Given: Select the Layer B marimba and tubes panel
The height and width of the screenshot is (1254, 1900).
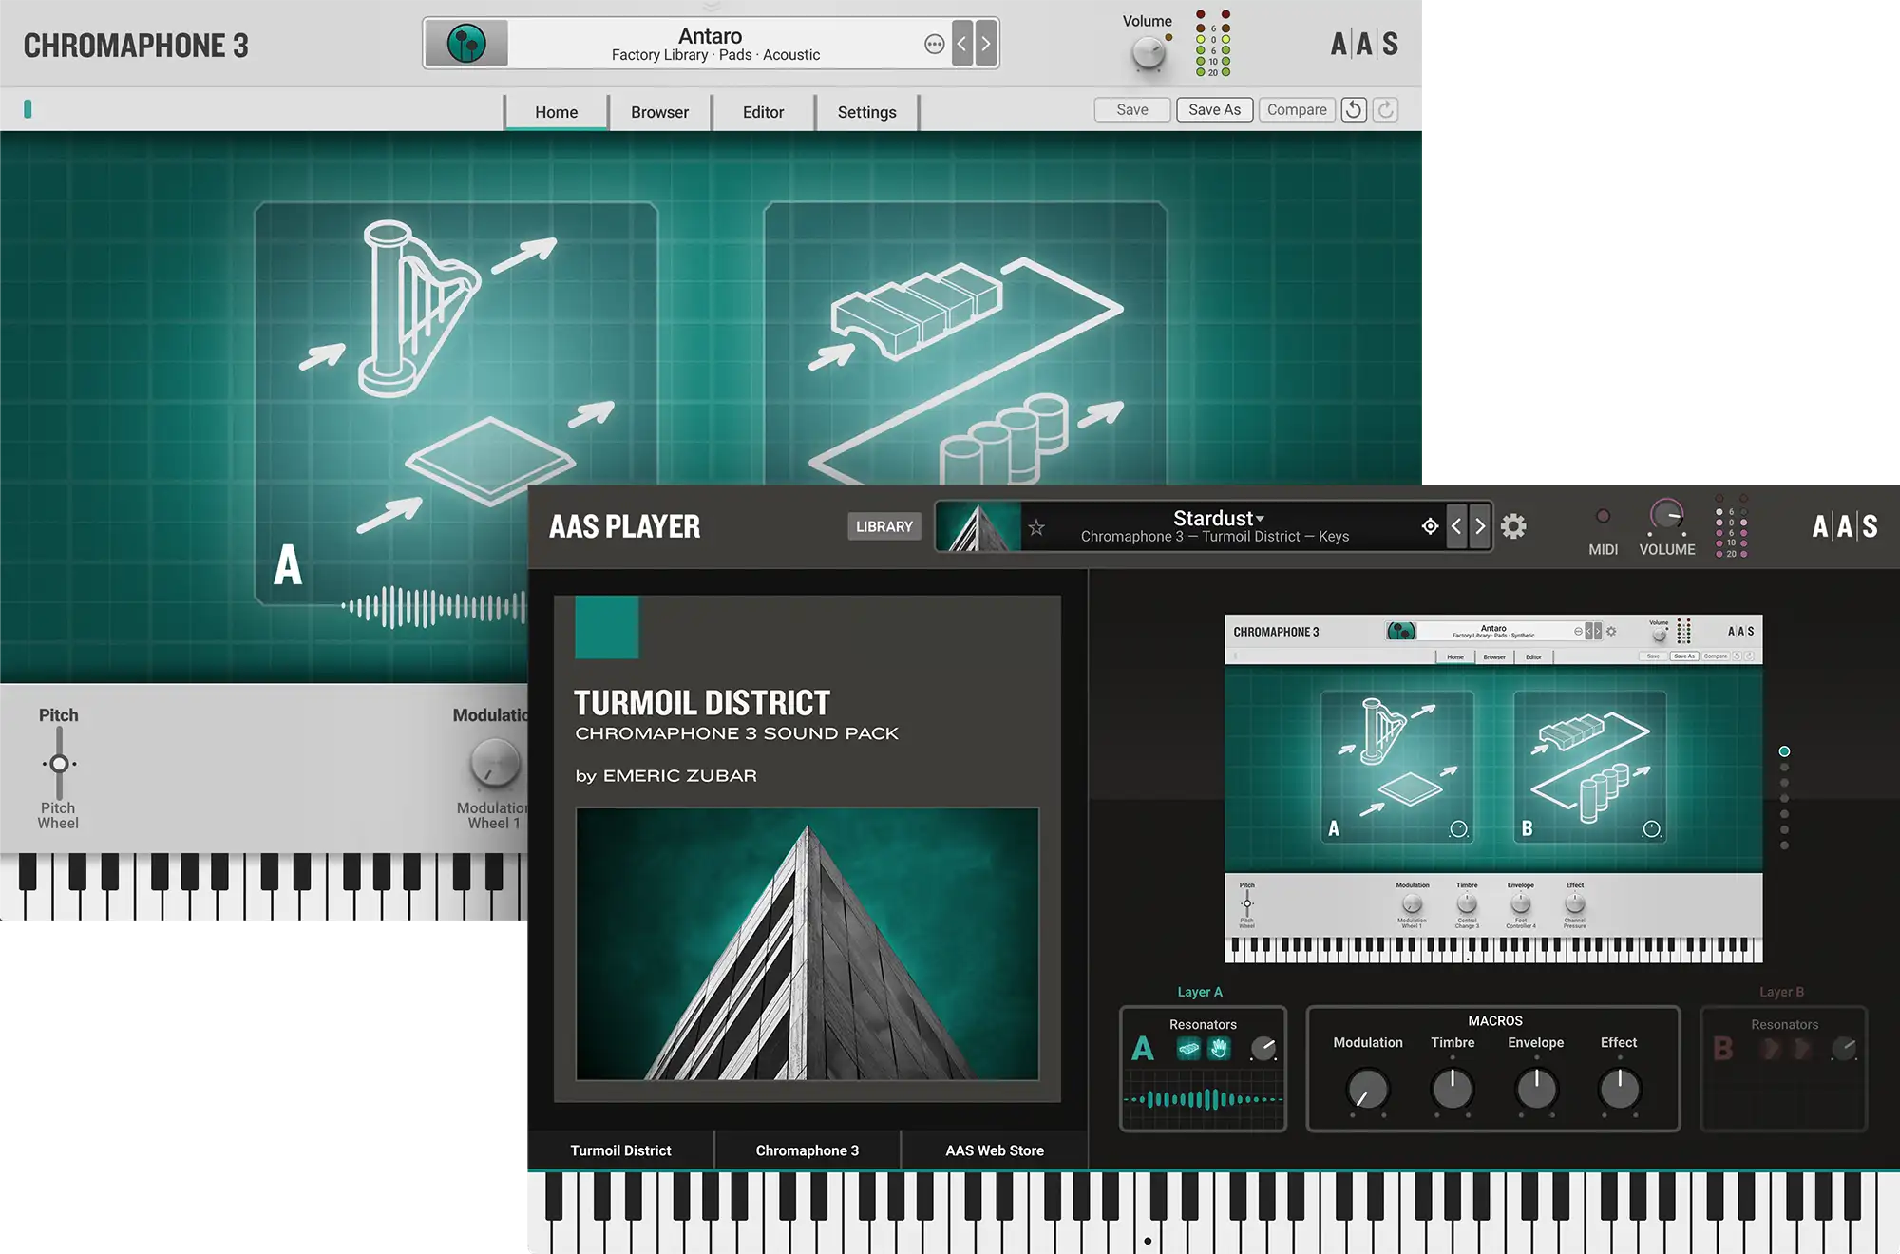Looking at the screenshot, I should point(965,344).
